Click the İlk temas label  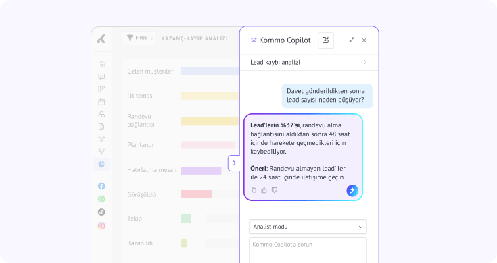tap(140, 96)
